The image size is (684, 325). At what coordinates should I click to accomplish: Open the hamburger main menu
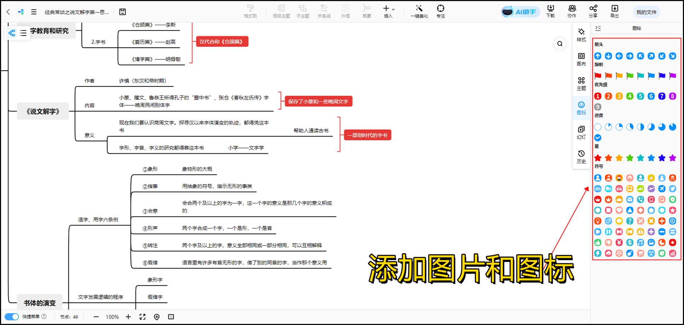click(34, 12)
